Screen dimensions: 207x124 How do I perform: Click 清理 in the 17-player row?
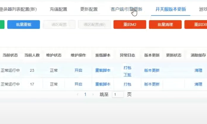point(198,84)
